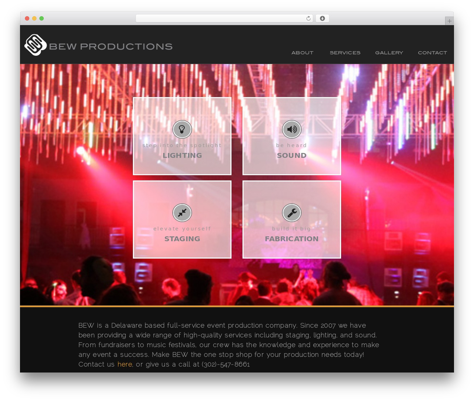This screenshot has width=474, height=401.
Task: Click the wrench Fabrication icon
Action: [x=292, y=213]
